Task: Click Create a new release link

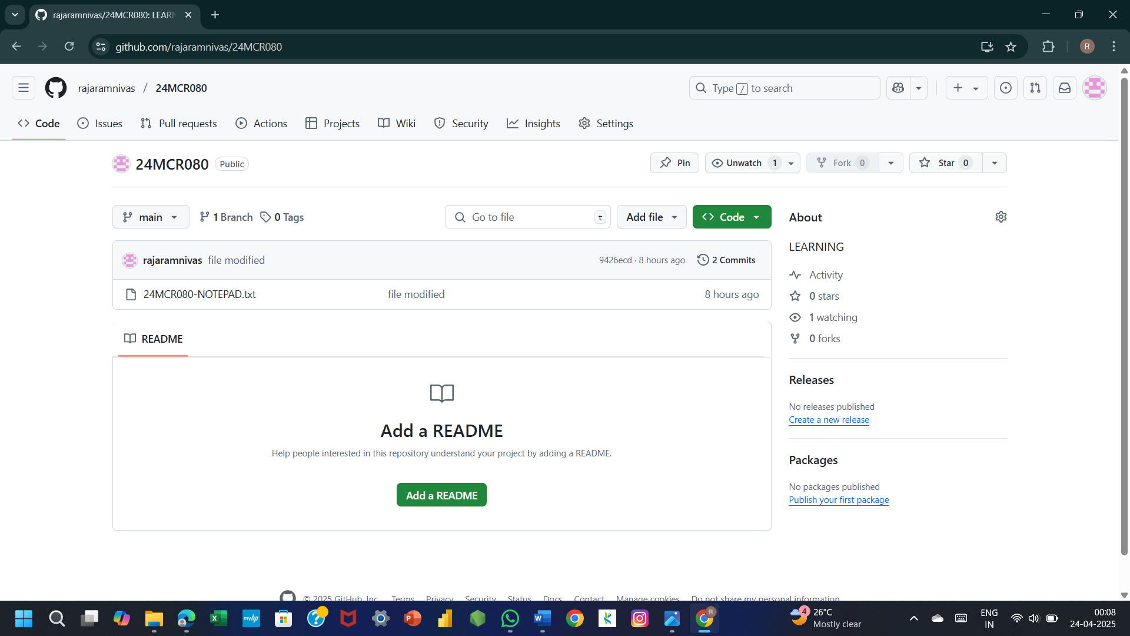Action: tap(829, 420)
